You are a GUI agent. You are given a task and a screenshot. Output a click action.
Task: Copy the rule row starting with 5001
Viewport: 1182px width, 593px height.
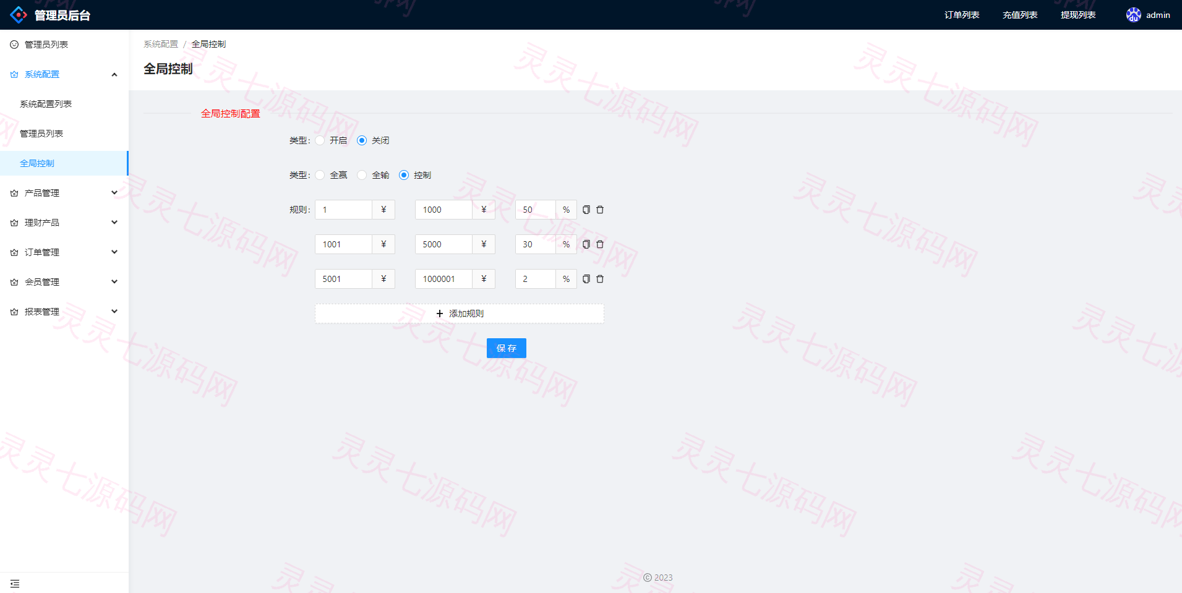coord(586,279)
